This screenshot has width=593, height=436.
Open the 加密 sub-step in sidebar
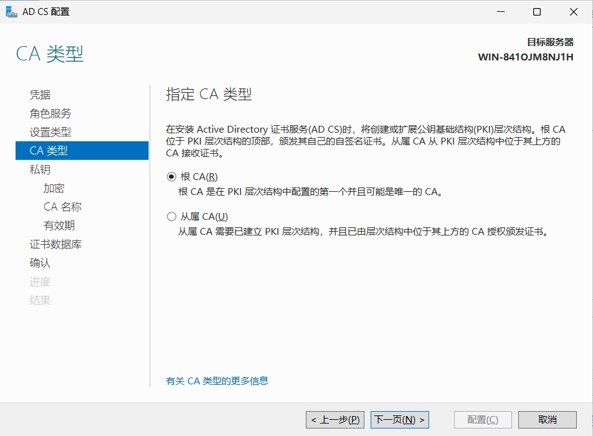pyautogui.click(x=54, y=188)
